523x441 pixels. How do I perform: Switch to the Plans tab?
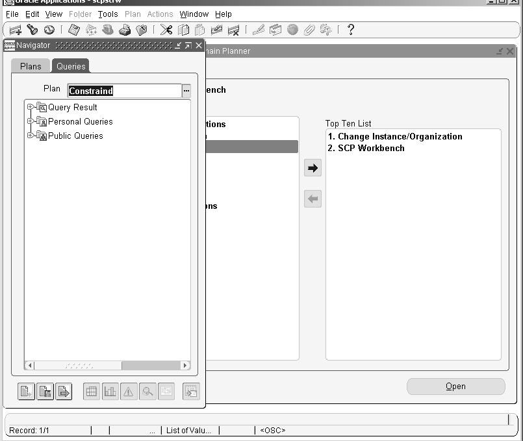(x=31, y=66)
